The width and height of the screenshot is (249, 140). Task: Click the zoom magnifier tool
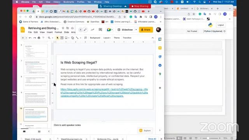pyautogui.click(x=49, y=38)
